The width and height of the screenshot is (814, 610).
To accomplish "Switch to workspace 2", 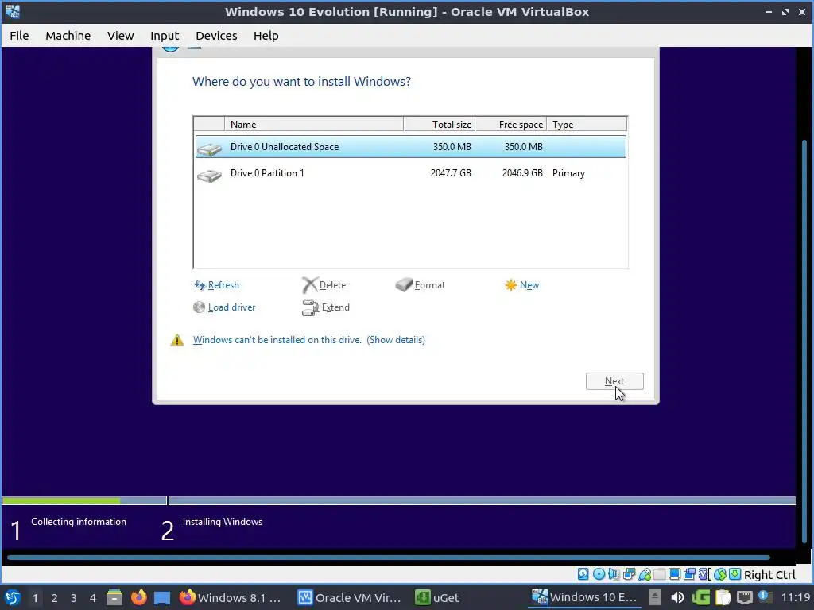I will (x=55, y=598).
